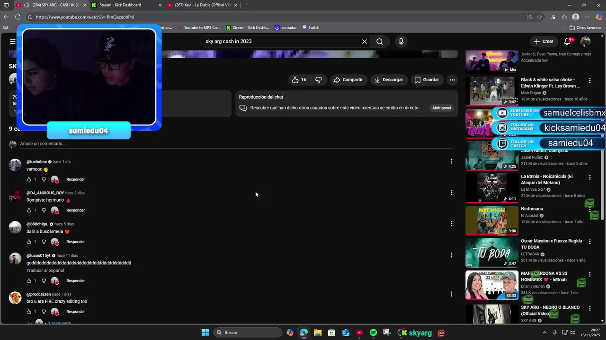Dislike the @888chiga comment
606x340 pixels.
coord(44,242)
